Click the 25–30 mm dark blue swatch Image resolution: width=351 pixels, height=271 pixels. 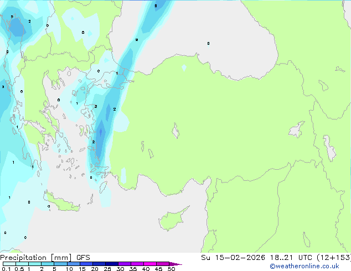point(112,264)
